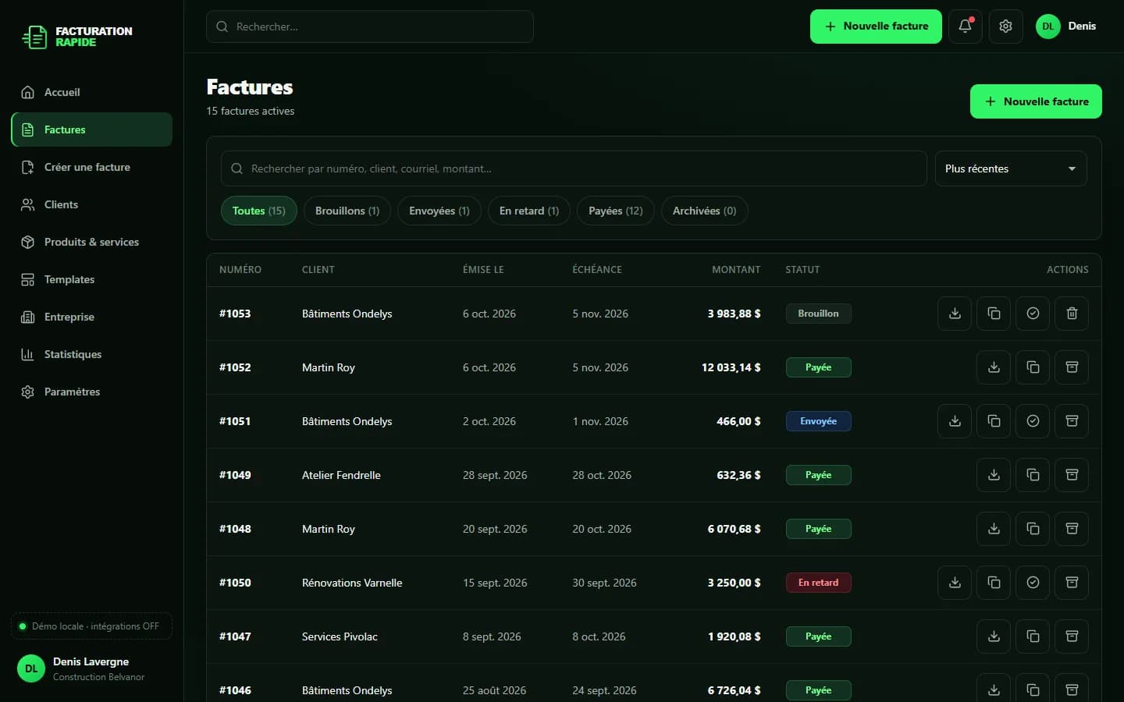Filter by Archivées (0)
This screenshot has width=1124, height=702.
[x=705, y=211]
